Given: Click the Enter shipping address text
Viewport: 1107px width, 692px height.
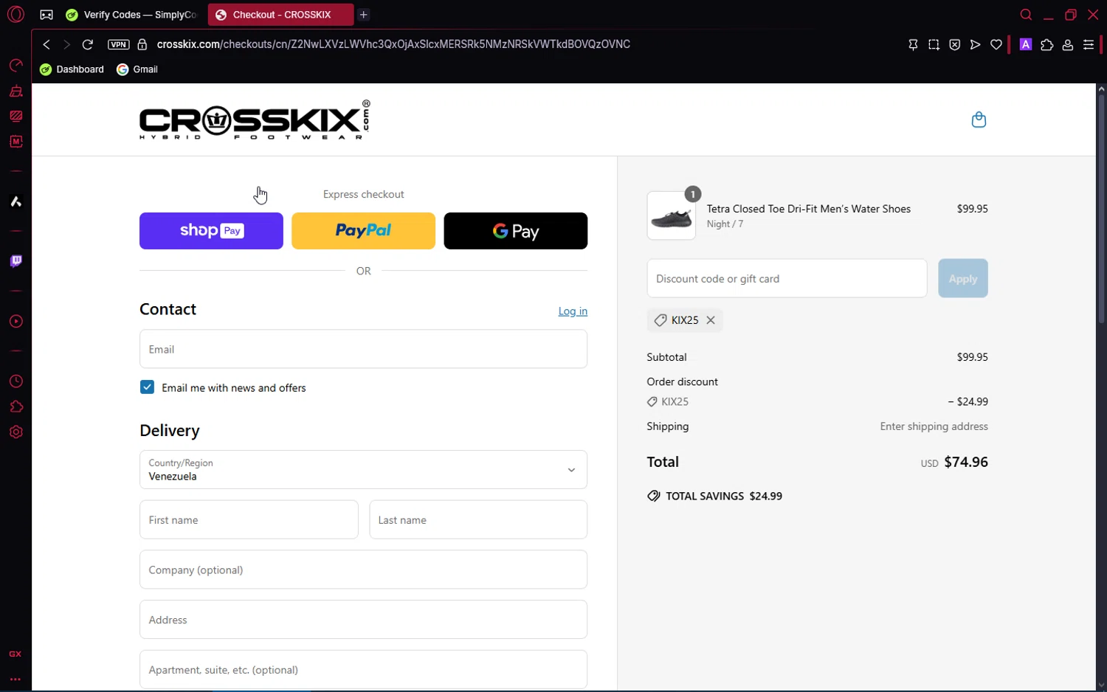Looking at the screenshot, I should (934, 426).
